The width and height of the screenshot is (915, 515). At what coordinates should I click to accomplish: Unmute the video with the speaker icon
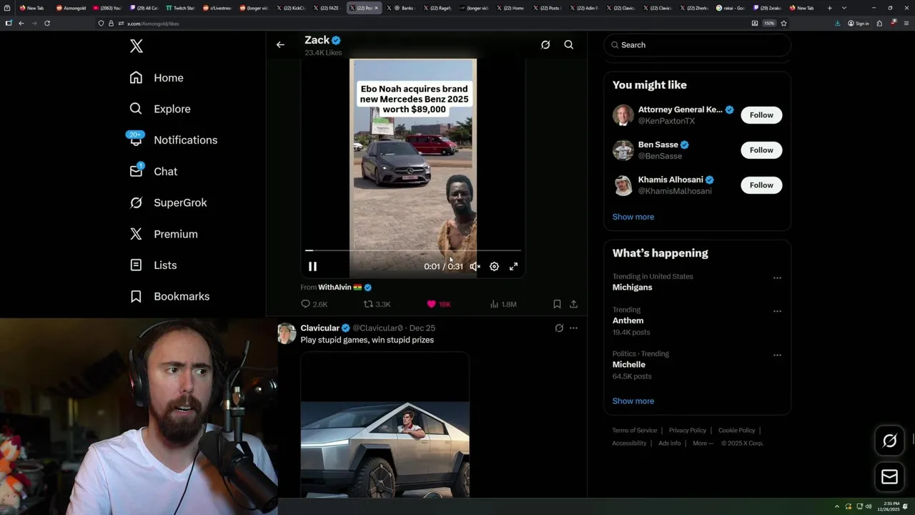[475, 266]
